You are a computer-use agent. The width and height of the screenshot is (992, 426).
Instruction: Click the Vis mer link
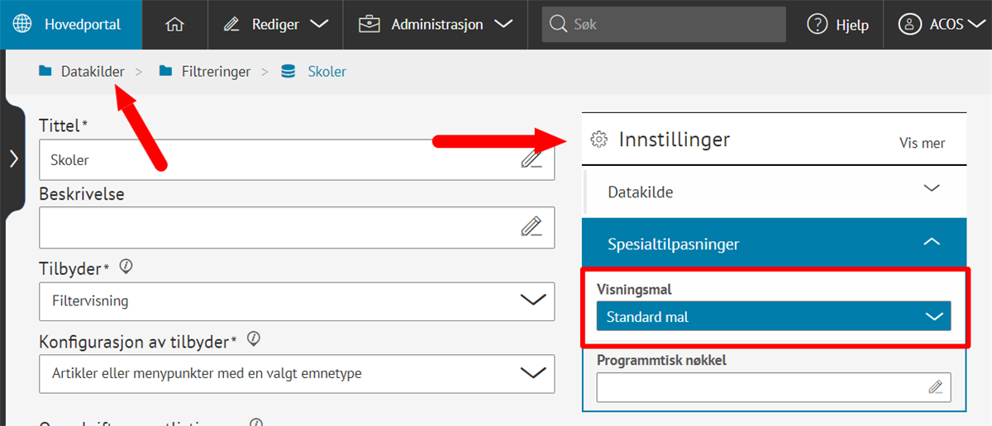click(x=922, y=143)
